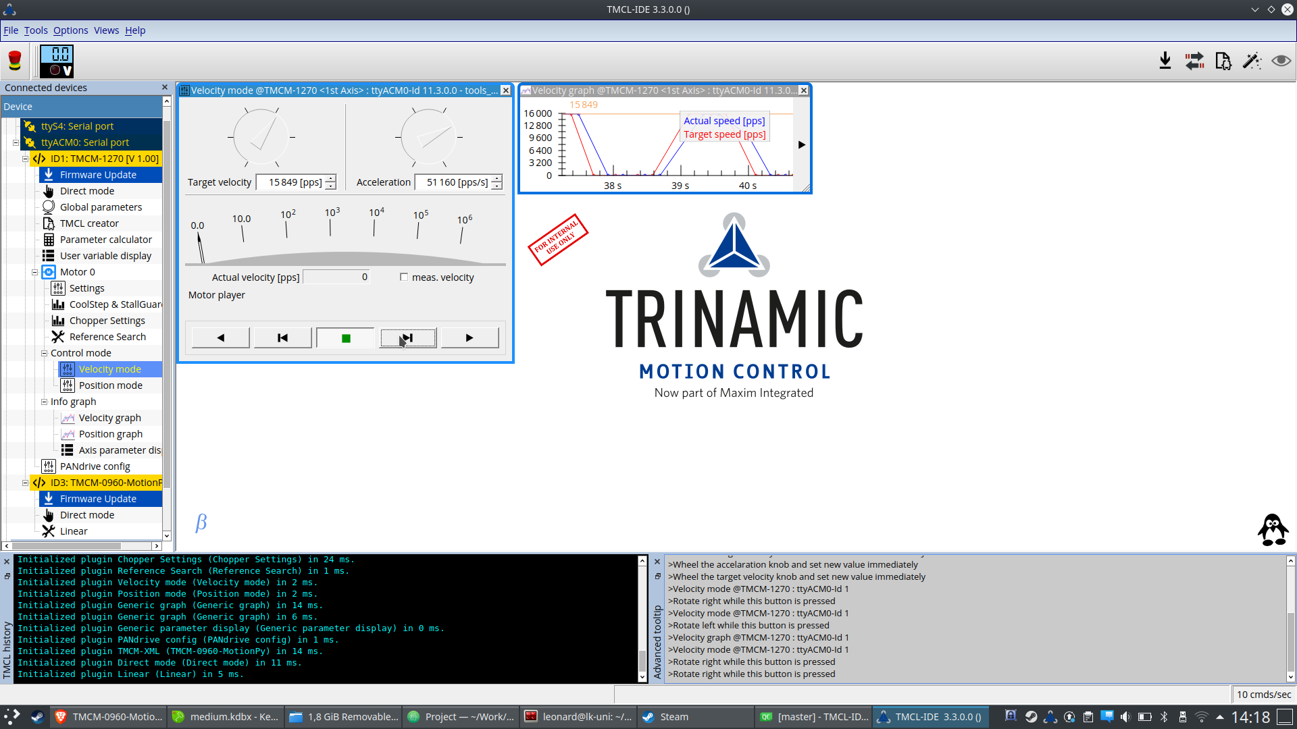Click the magic wand wizard toolbar icon
The height and width of the screenshot is (729, 1297).
click(1252, 61)
